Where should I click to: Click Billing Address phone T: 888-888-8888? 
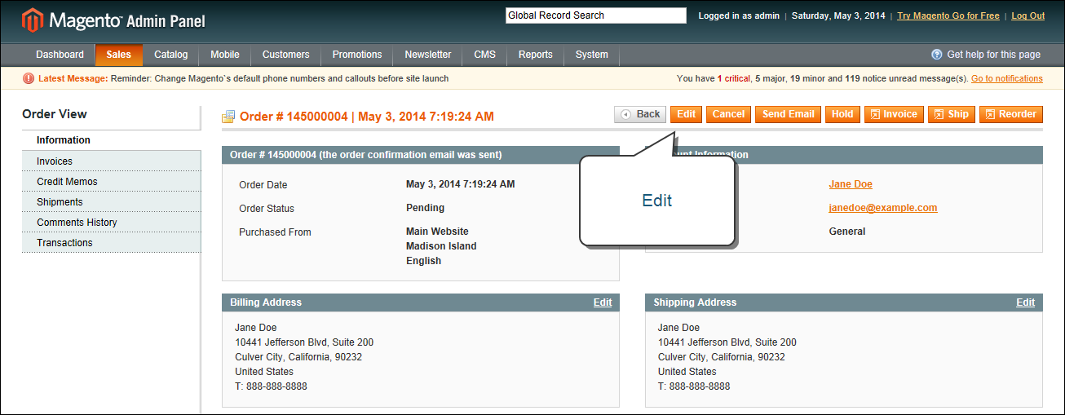pos(271,386)
